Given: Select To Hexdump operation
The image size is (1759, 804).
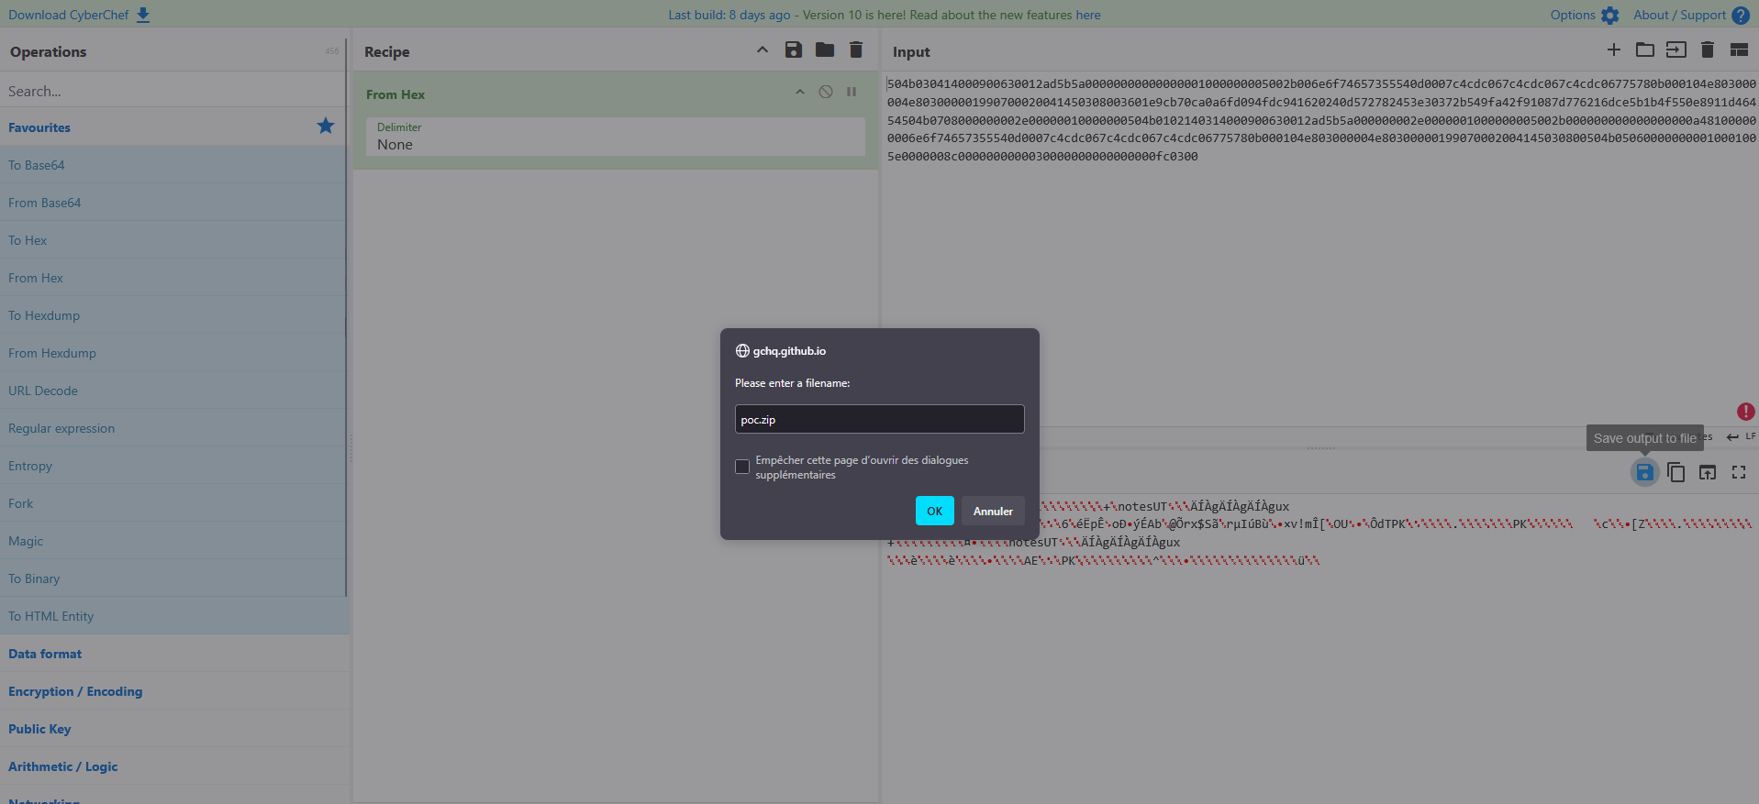Looking at the screenshot, I should 173,315.
